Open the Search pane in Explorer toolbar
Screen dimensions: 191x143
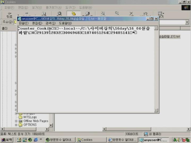tap(59, 14)
